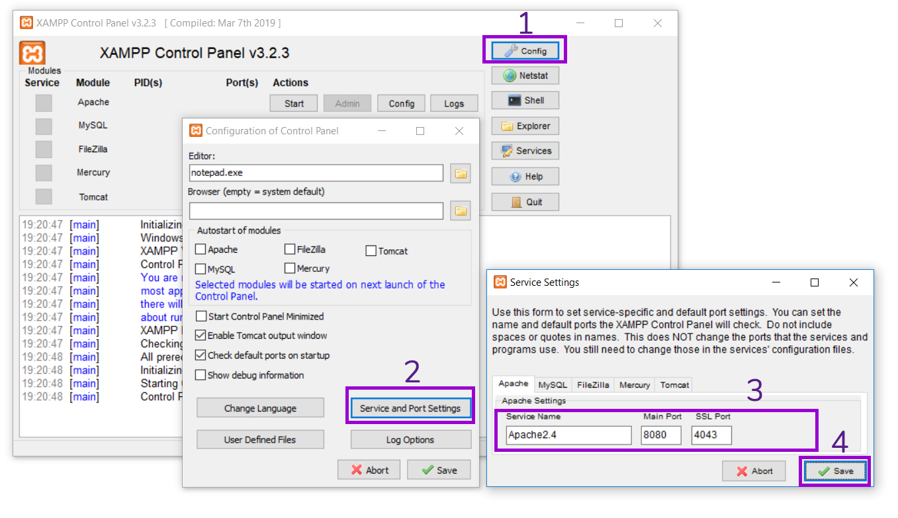Click the SSL Port field 4043
Image resolution: width=898 pixels, height=518 pixels.
point(712,435)
